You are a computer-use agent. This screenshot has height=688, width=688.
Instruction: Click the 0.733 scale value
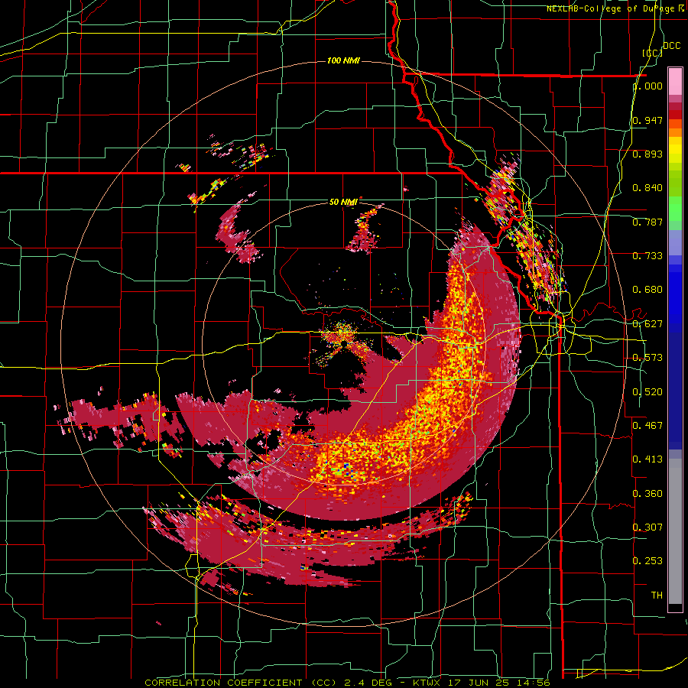[647, 256]
